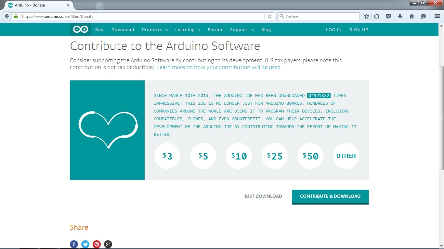444x249 pixels.
Task: Share on Google Plus icon
Action: (x=108, y=244)
